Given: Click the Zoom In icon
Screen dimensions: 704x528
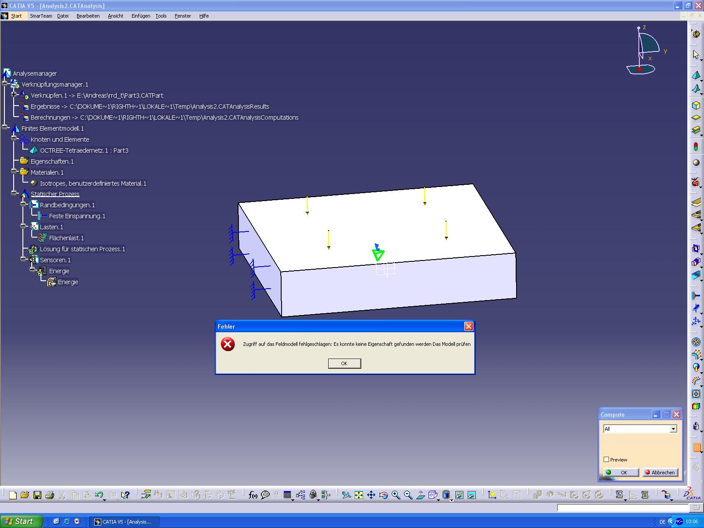Looking at the screenshot, I should click(396, 495).
